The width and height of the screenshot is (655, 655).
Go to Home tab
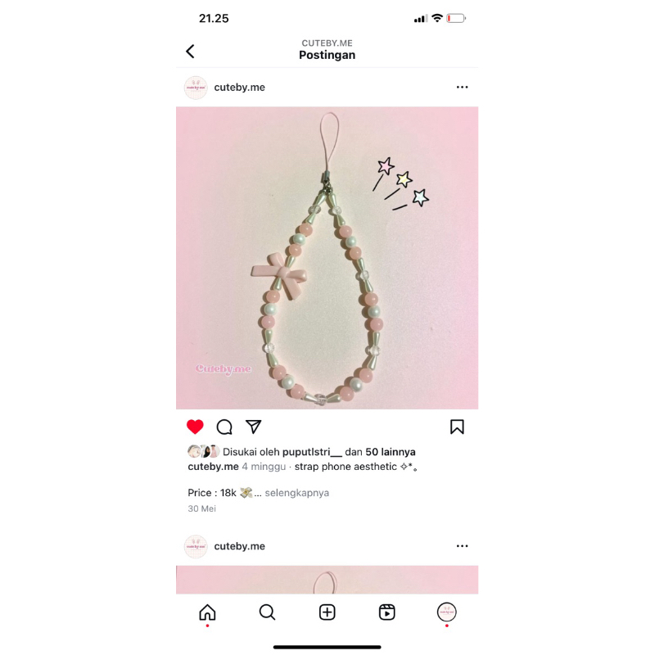pyautogui.click(x=208, y=612)
